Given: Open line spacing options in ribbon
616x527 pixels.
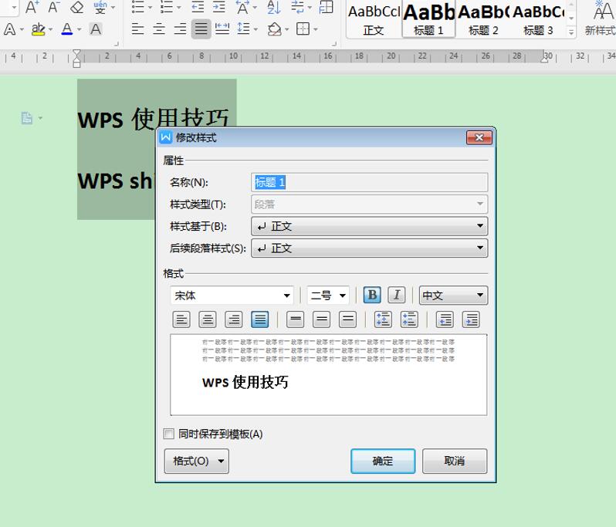Looking at the screenshot, I should tap(244, 29).
